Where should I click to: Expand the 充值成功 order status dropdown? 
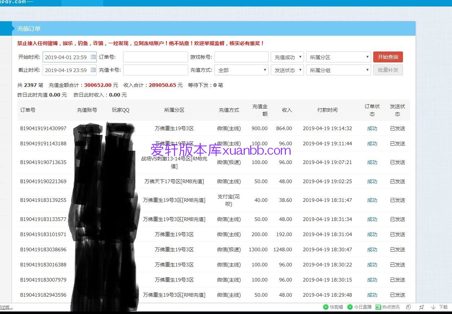point(287,57)
